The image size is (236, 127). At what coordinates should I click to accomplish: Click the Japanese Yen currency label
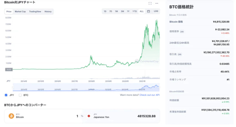(101, 117)
